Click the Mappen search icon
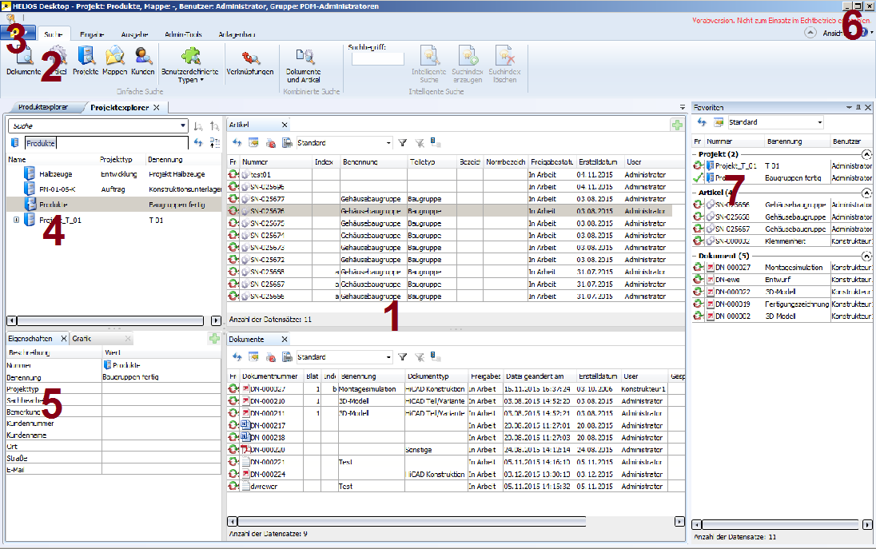This screenshot has width=876, height=549. pos(114,58)
